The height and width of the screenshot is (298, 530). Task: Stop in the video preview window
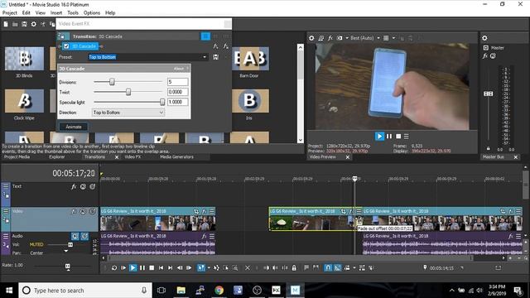click(x=398, y=136)
